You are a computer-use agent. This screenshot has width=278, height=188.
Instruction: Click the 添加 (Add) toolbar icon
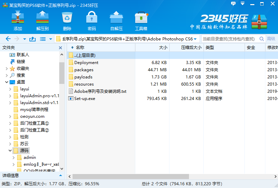pos(18,21)
